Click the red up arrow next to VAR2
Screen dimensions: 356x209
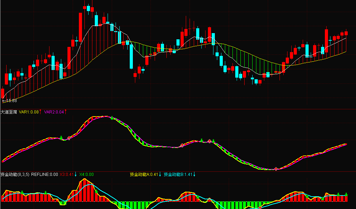click(x=66, y=112)
